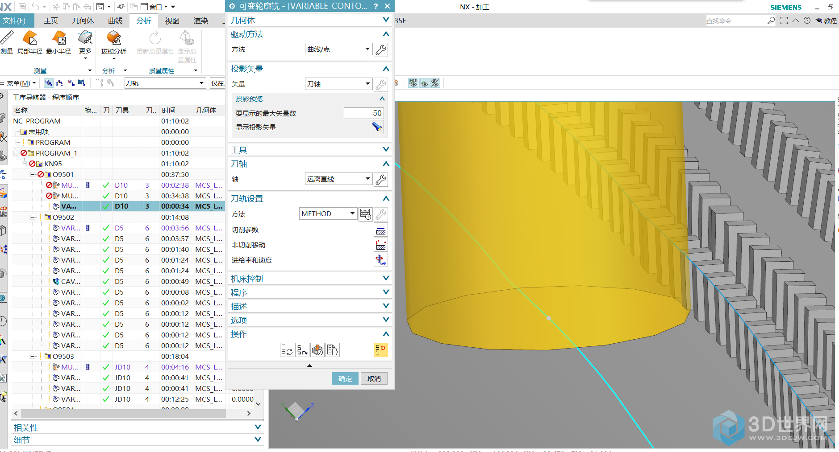839x452 pixels.
Task: Switch to the 几何体 ribbon tab
Action: (x=83, y=21)
